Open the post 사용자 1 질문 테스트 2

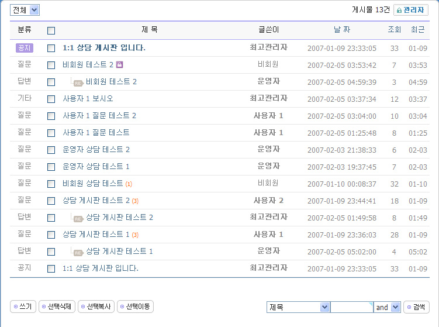99,116
